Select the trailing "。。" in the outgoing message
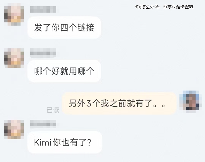The width and height of the screenshot is (205, 162). click(159, 105)
